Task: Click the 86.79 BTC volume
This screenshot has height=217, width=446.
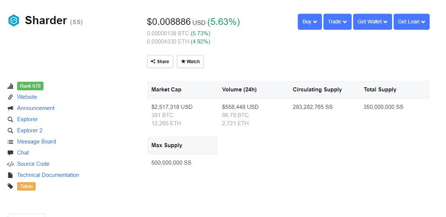Action: point(235,115)
